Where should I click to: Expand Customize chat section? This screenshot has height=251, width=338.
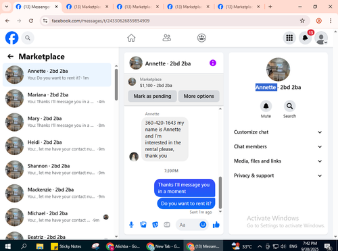coord(278,132)
